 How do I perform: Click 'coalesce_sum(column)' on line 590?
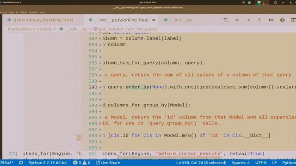point(241,87)
